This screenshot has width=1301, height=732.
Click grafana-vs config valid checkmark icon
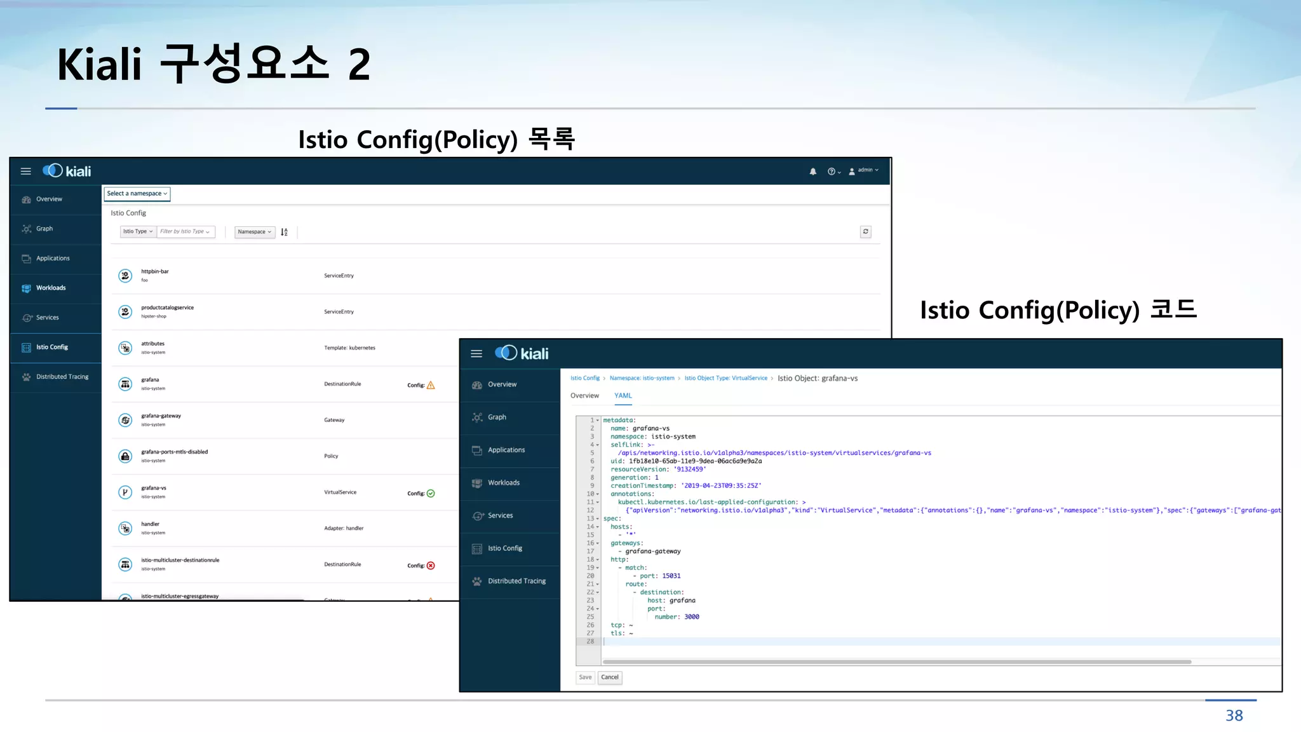pyautogui.click(x=431, y=494)
